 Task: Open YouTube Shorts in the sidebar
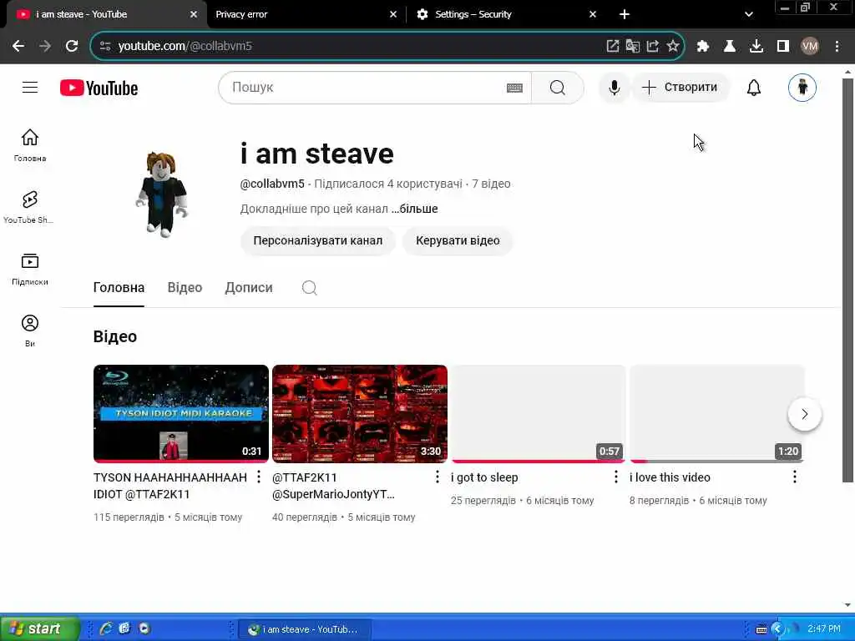[x=30, y=207]
